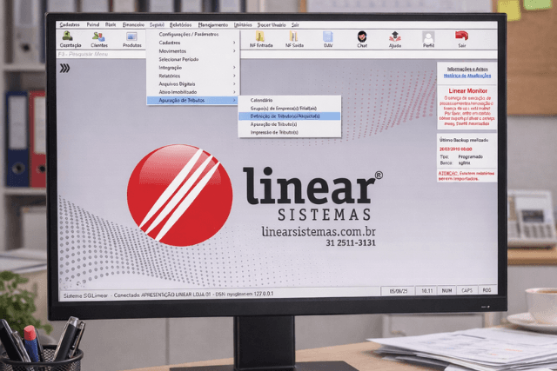Open the Ajuda toolbar icon
557x371 pixels.
(394, 39)
